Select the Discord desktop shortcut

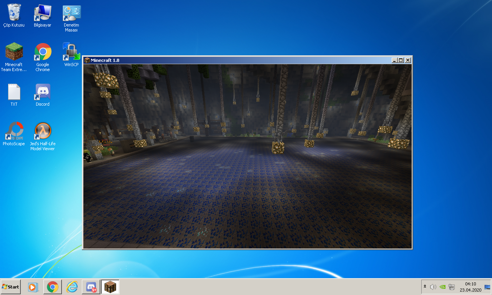click(43, 95)
